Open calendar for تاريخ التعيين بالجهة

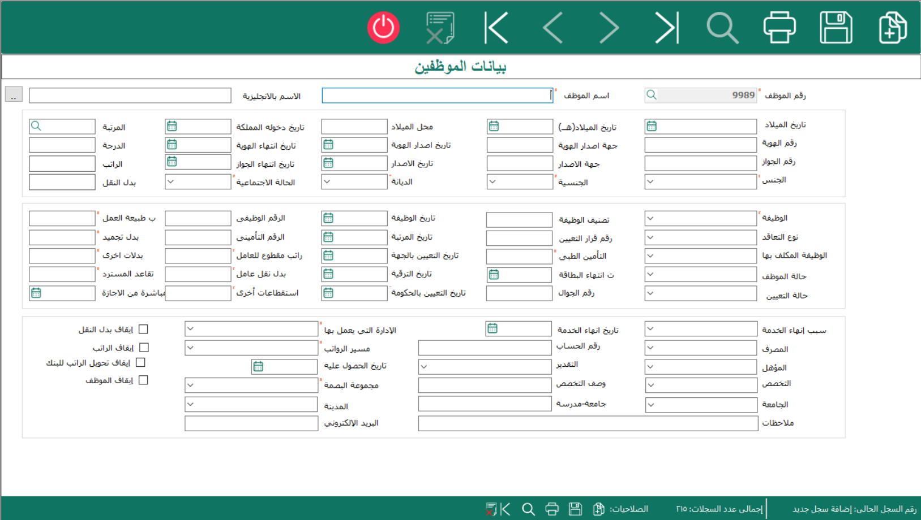point(328,255)
